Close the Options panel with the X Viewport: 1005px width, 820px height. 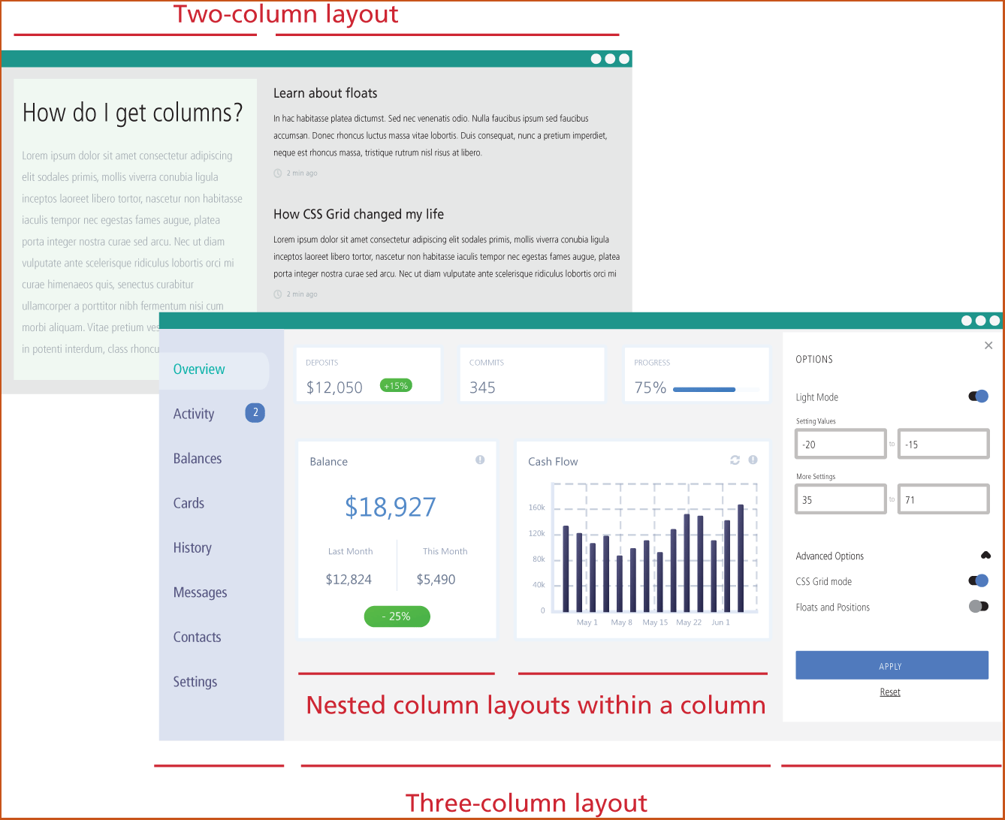click(x=988, y=345)
